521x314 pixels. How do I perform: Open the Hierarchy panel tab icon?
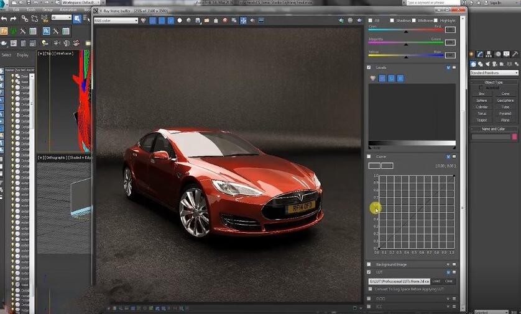pyautogui.click(x=489, y=54)
